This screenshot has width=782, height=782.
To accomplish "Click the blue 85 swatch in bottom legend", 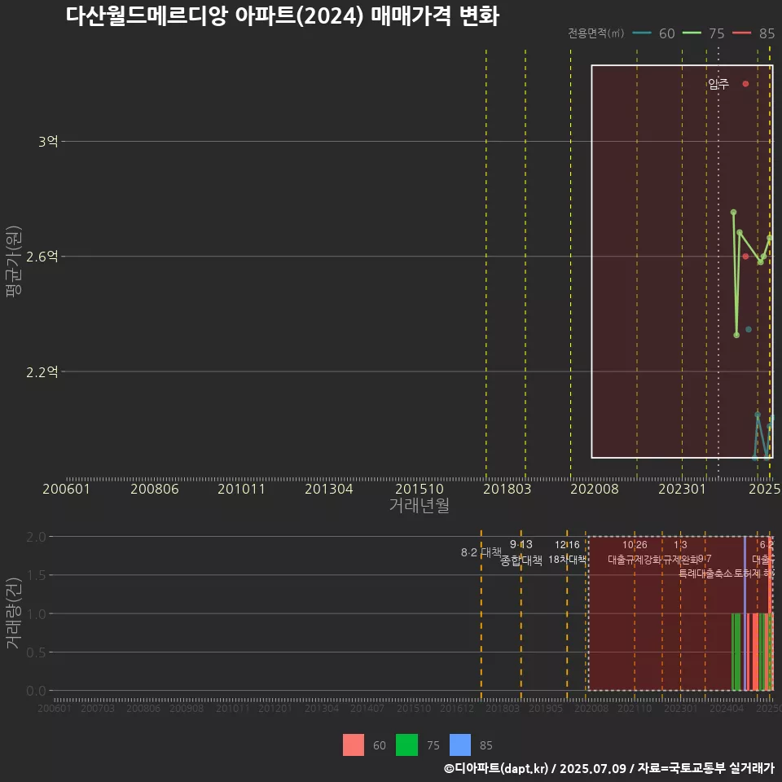I will tap(459, 745).
